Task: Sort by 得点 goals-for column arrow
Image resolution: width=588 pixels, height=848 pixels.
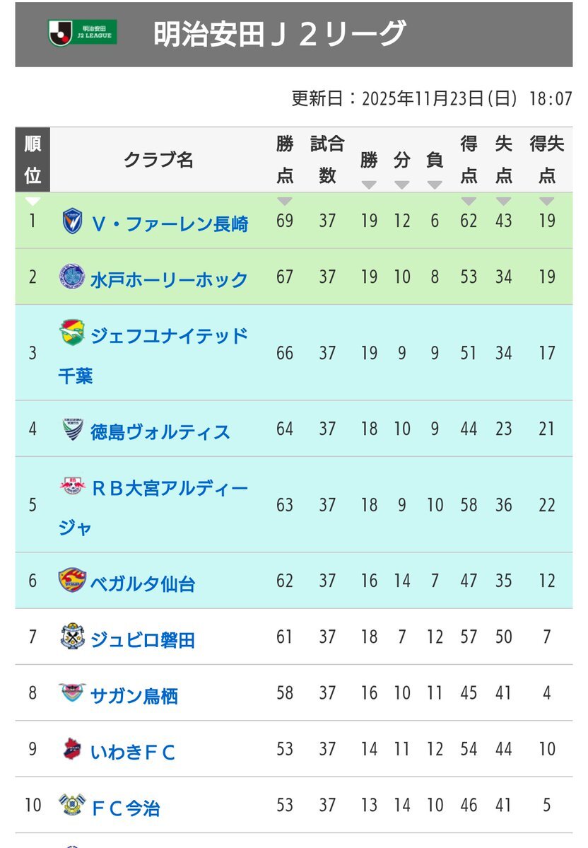Action: (469, 200)
